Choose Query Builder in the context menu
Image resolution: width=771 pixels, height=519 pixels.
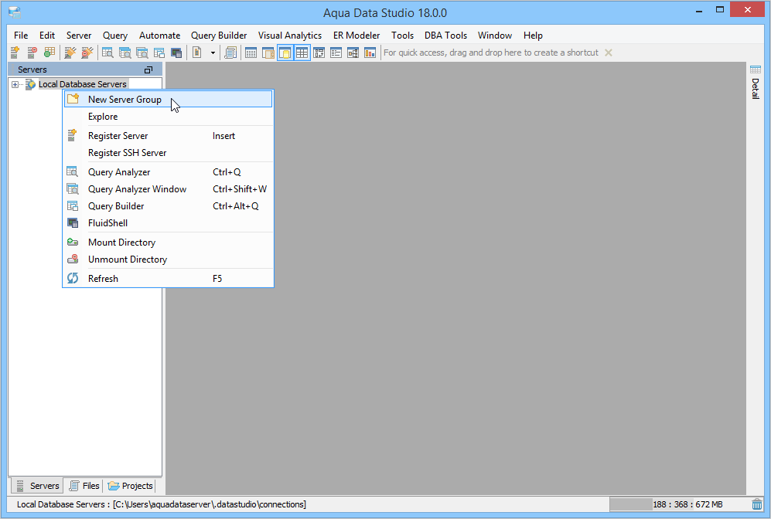pos(168,205)
